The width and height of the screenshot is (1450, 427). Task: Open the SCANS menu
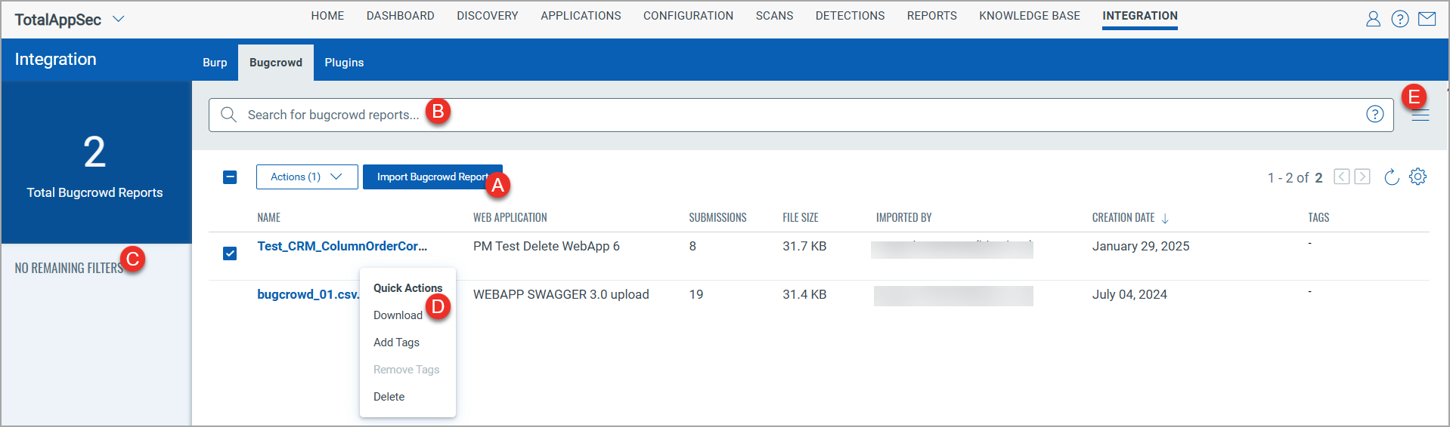774,16
